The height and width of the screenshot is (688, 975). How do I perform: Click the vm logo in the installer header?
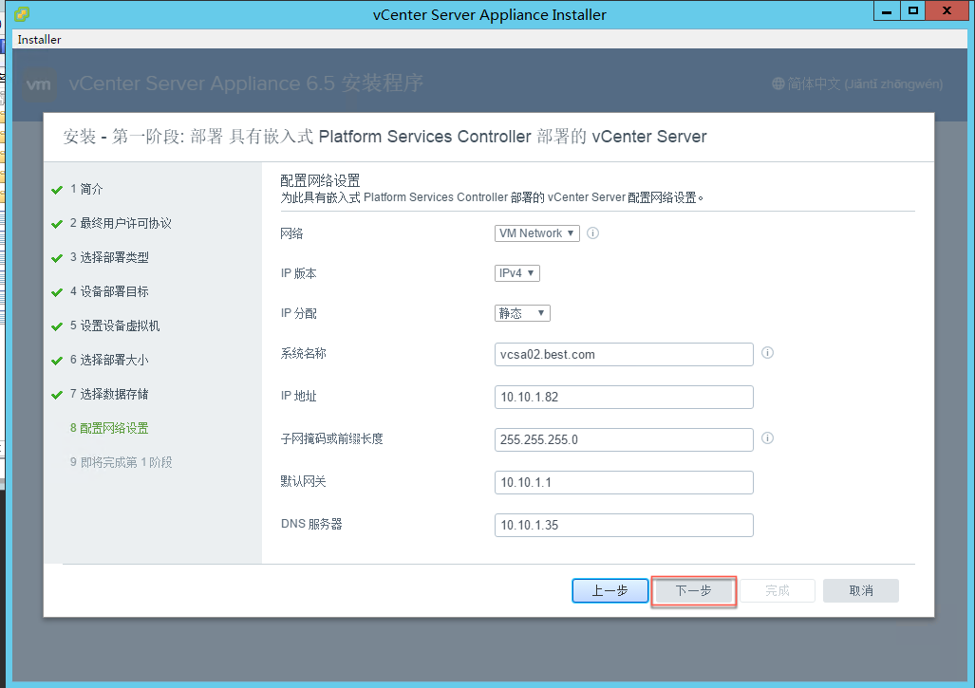[39, 84]
